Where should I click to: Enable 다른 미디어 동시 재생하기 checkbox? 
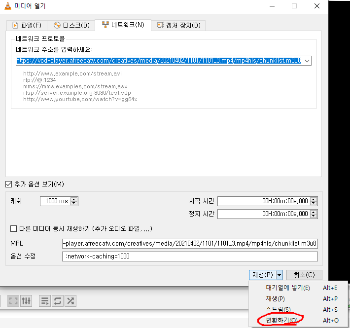pos(14,229)
